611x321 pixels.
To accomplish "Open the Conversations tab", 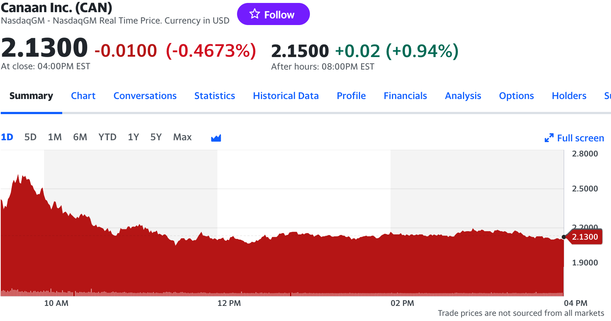I will click(145, 96).
